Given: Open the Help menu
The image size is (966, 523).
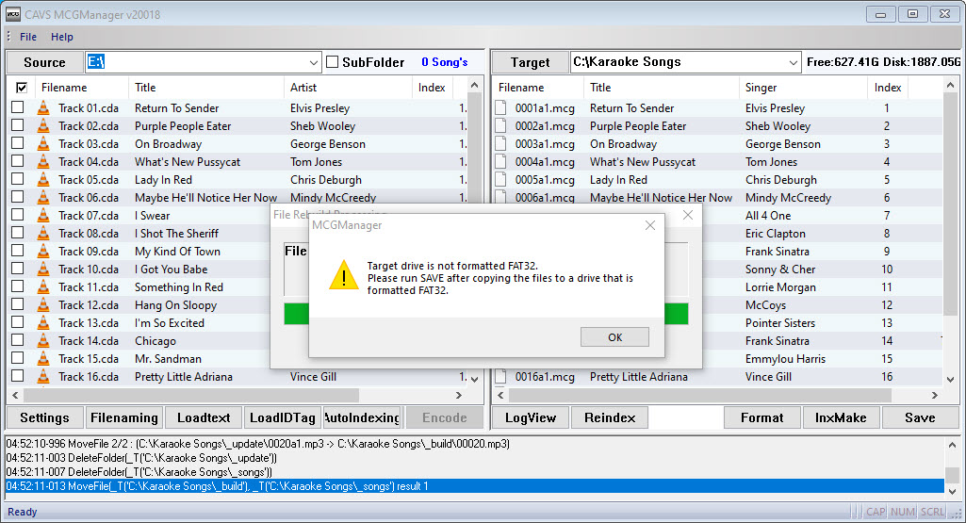Looking at the screenshot, I should click(x=61, y=37).
